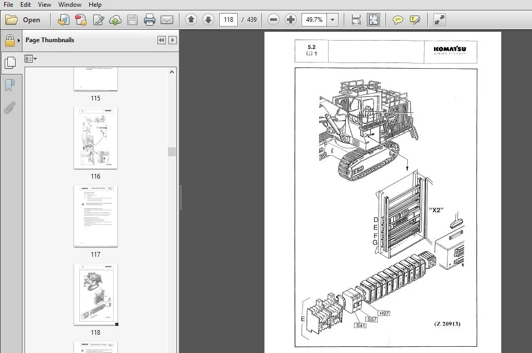Click the S57 label in diagram
This screenshot has height=353, width=532.
click(371, 320)
